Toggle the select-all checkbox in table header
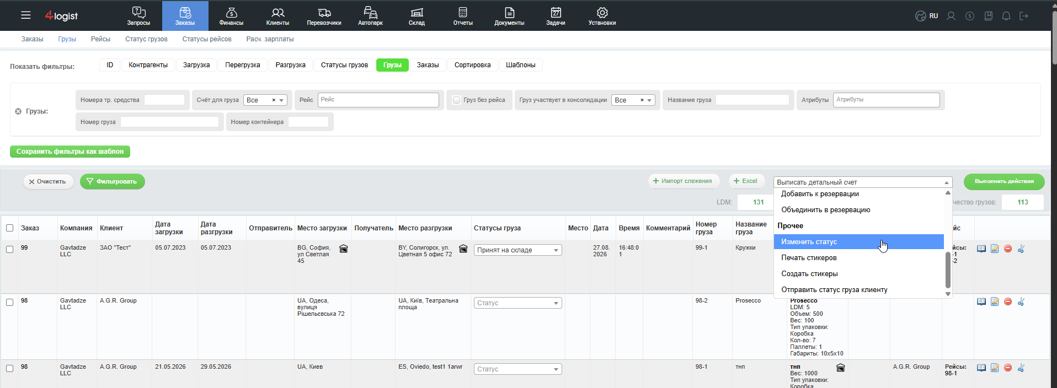The height and width of the screenshot is (388, 1057). pos(9,228)
